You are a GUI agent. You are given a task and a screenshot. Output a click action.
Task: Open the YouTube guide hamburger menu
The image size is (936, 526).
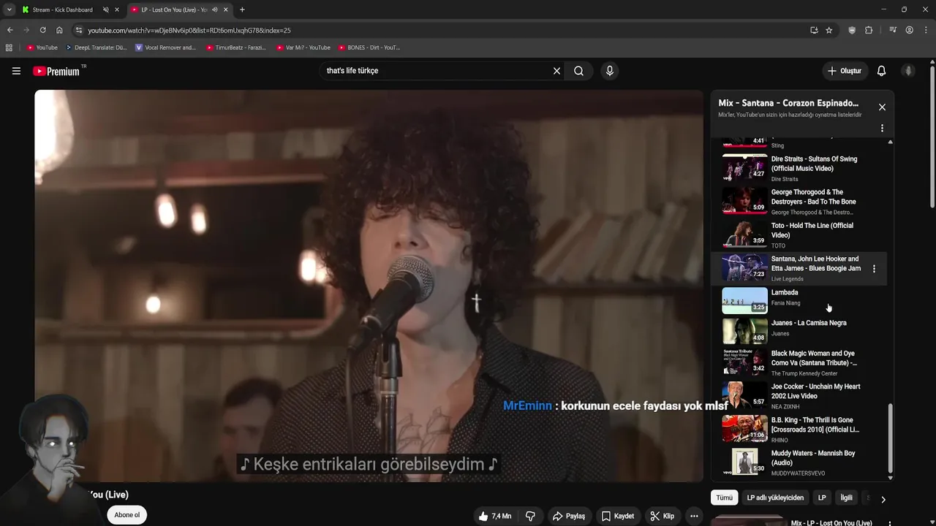tap(16, 71)
